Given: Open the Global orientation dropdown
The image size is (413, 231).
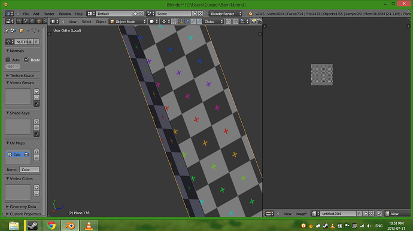Looking at the screenshot, I should pyautogui.click(x=214, y=21).
